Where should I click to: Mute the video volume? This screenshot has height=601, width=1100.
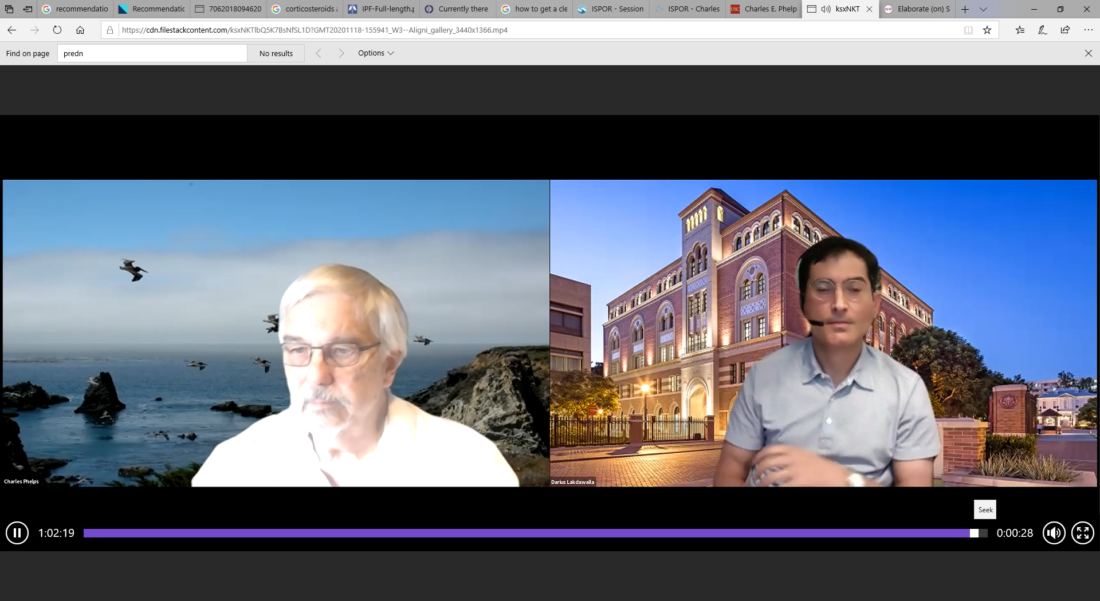[x=1054, y=533]
